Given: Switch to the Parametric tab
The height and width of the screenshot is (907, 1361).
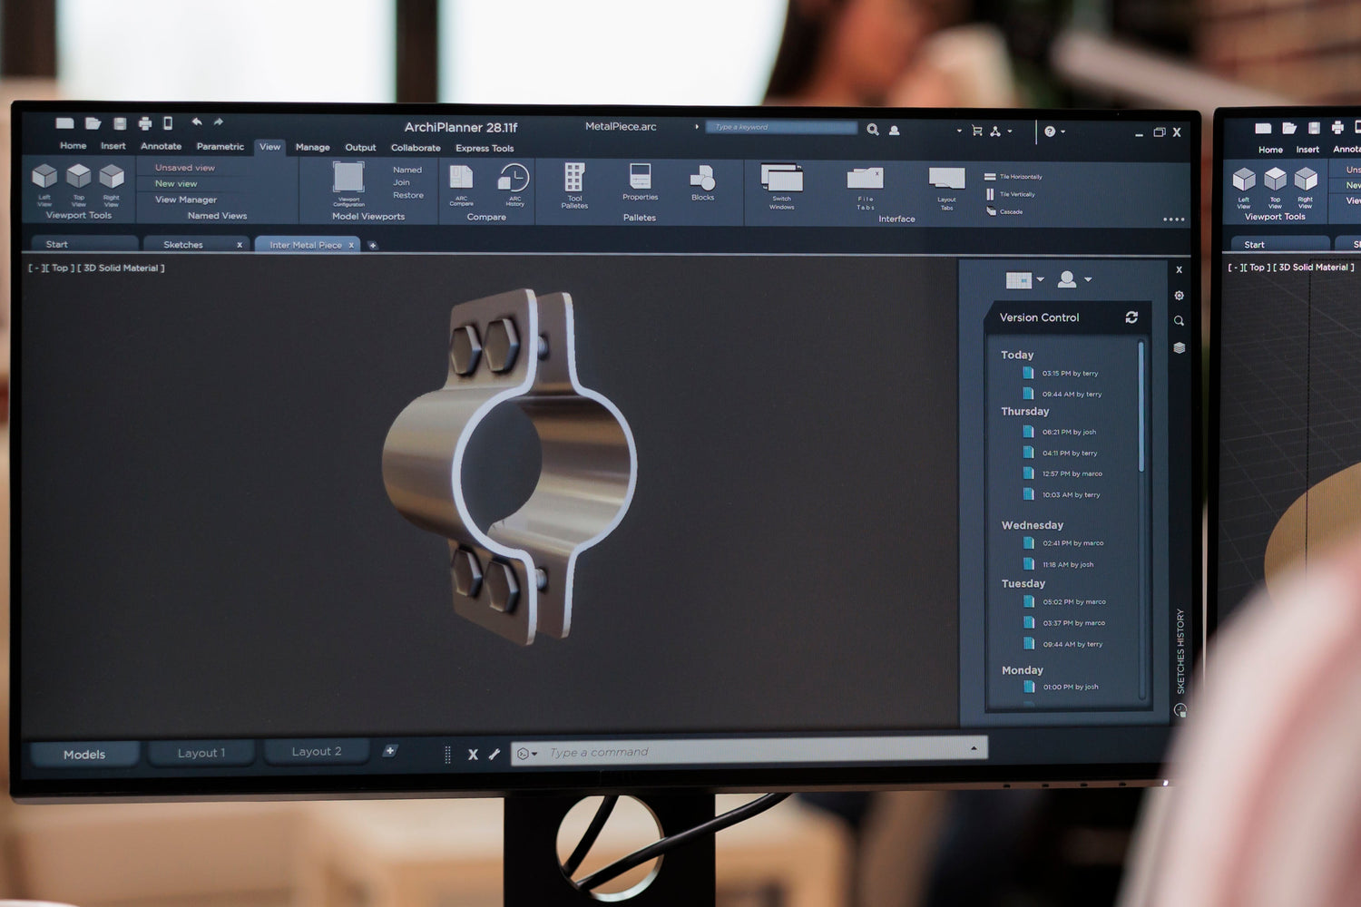Looking at the screenshot, I should point(220,147).
